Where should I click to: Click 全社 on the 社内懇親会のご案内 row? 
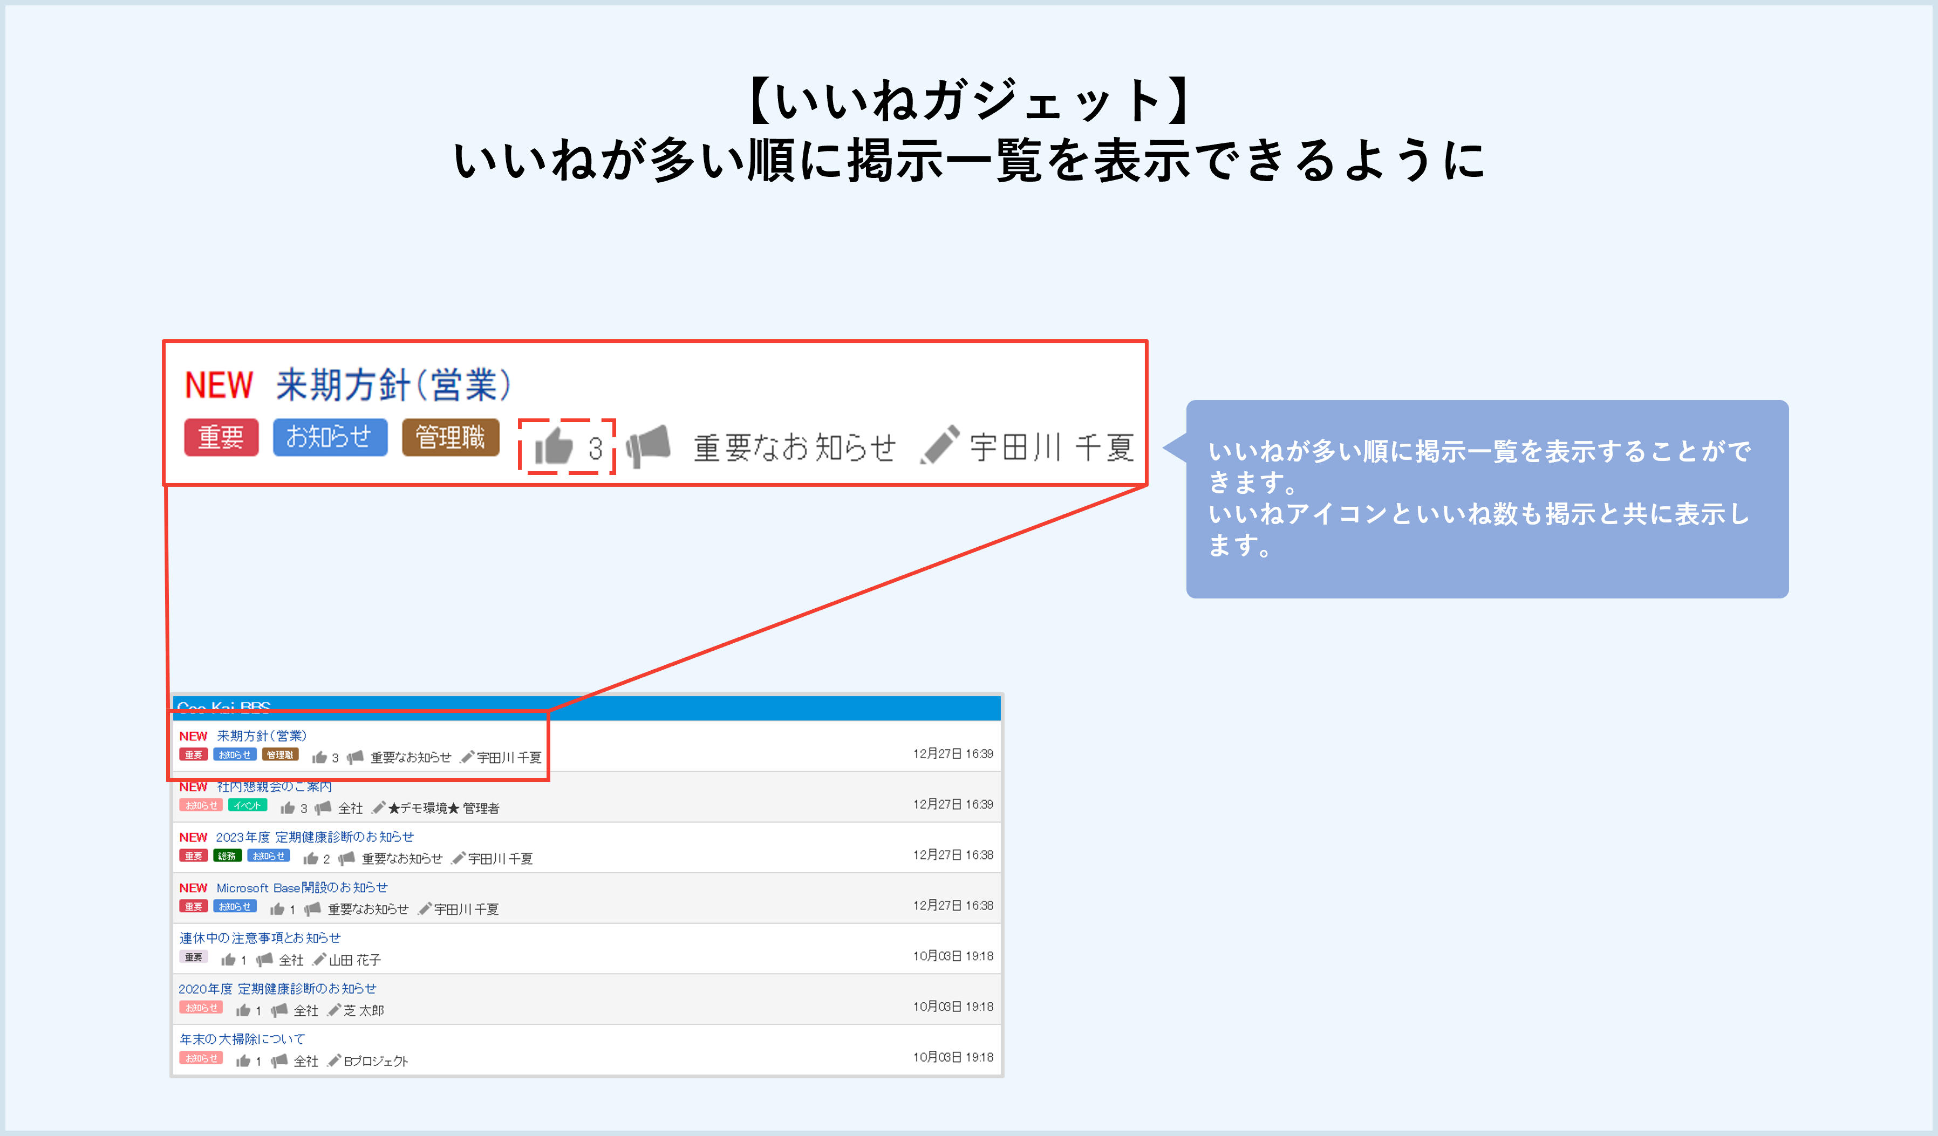351,809
